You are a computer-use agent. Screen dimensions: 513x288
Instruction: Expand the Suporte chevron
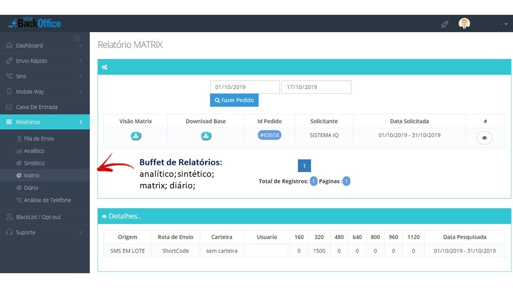tap(81, 232)
